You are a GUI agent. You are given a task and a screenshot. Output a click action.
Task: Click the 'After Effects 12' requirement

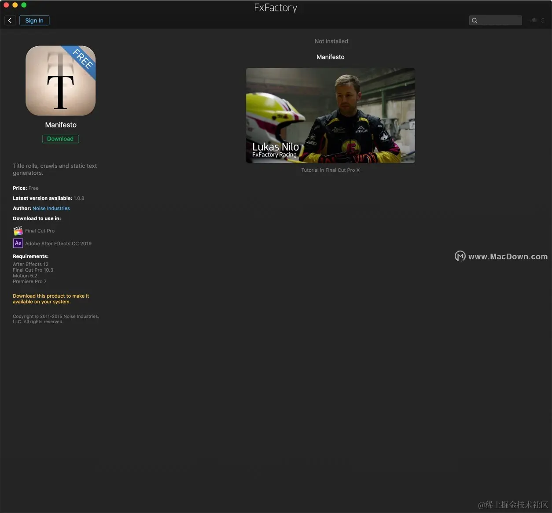(30, 264)
